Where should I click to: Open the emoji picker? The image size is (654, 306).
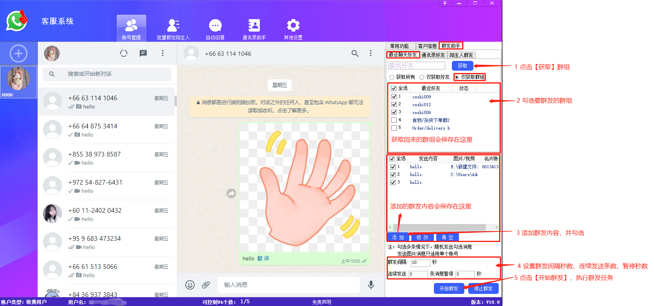pos(190,285)
